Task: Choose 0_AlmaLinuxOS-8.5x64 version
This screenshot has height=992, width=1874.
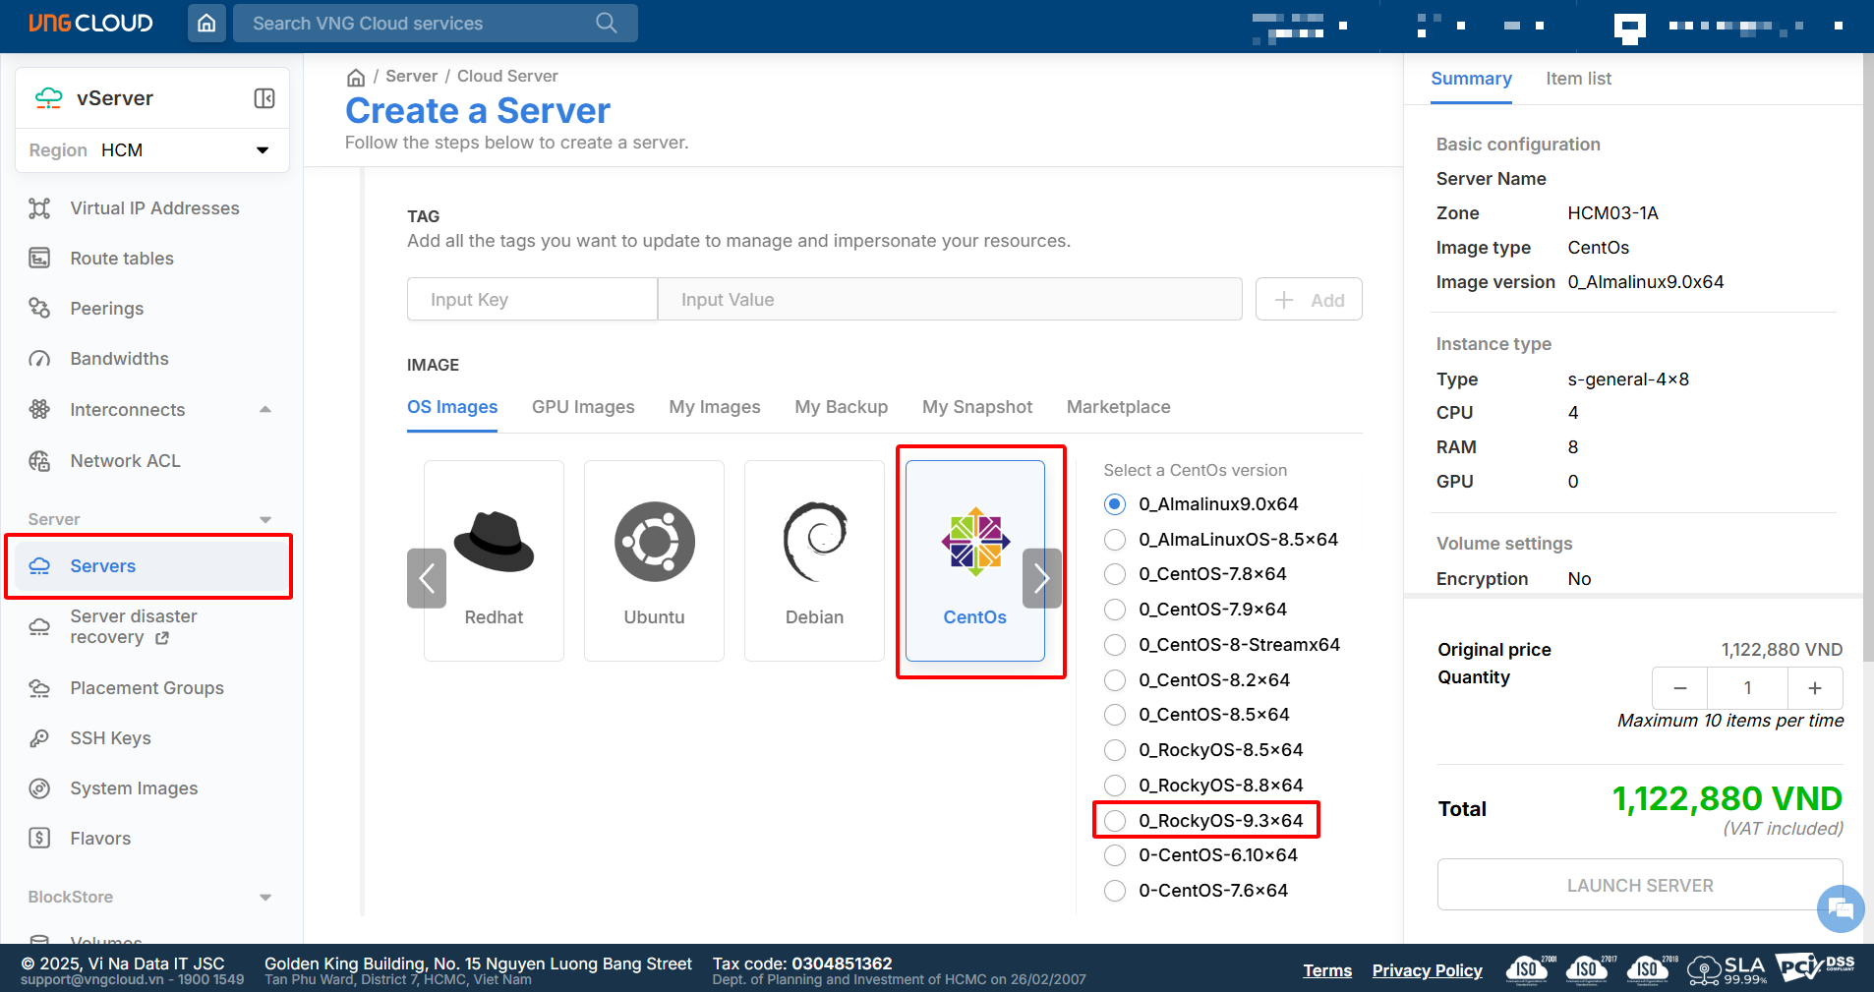Action: pos(1115,540)
